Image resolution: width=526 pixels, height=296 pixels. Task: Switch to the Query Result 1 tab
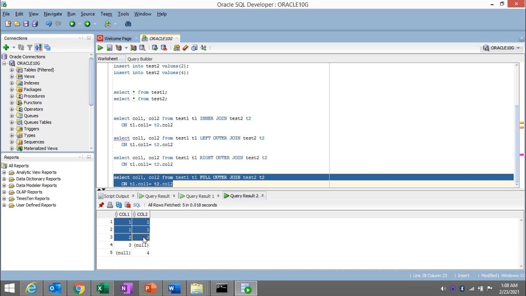[x=200, y=196]
